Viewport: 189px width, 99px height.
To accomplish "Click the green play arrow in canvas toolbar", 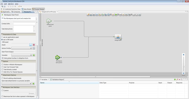I will point(116,15).
